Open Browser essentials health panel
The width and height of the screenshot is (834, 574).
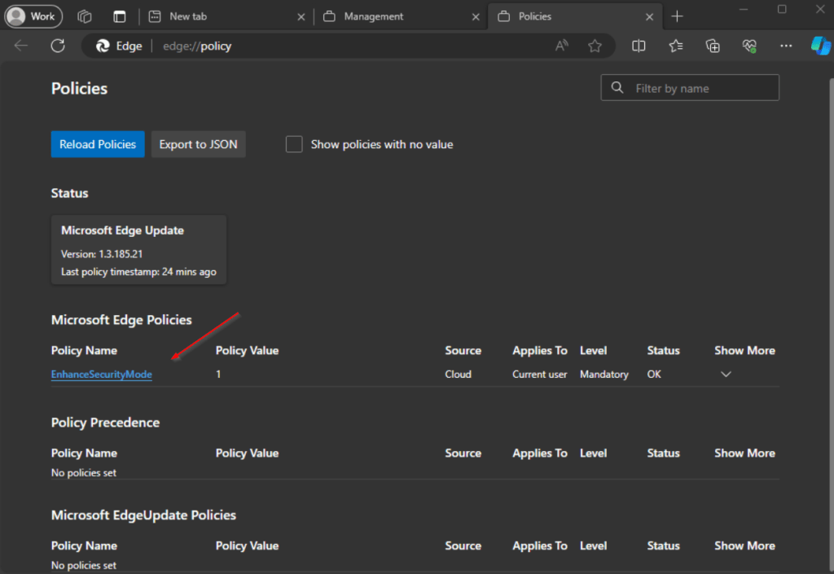pyautogui.click(x=748, y=46)
